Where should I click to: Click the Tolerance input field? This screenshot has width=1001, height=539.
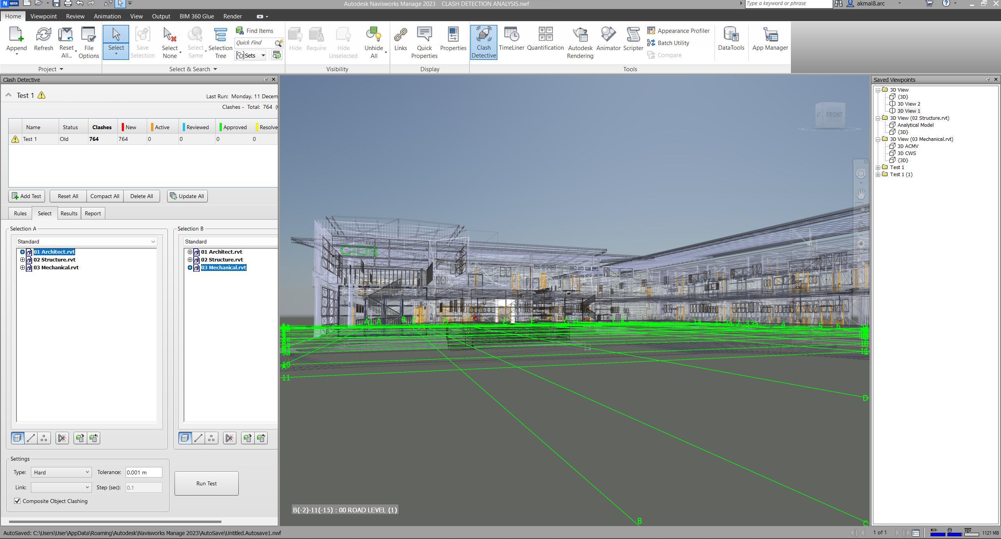143,472
